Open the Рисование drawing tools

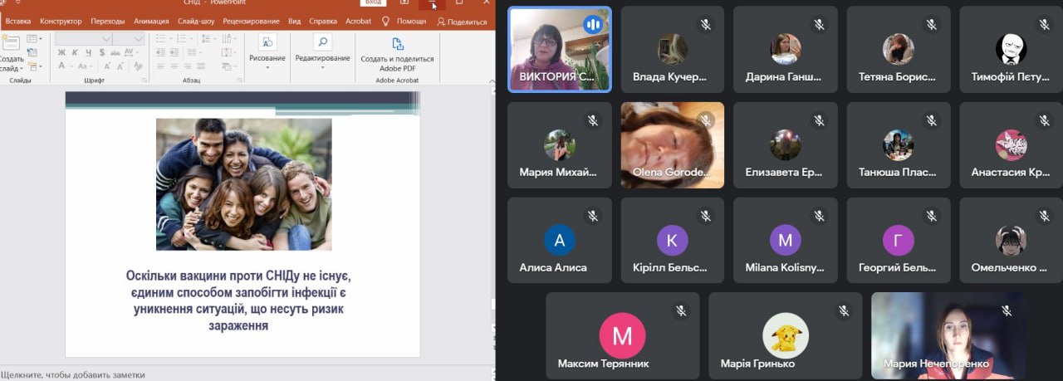pyautogui.click(x=267, y=48)
